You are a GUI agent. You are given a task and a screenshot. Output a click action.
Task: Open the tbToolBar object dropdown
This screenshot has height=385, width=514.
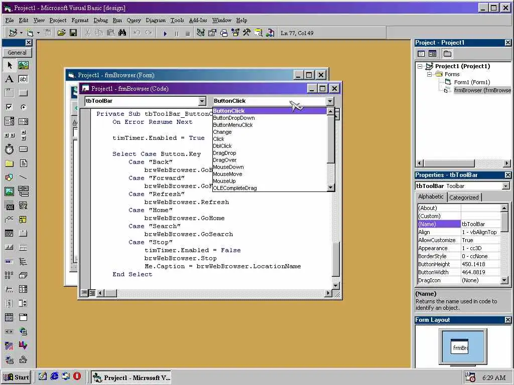point(202,101)
